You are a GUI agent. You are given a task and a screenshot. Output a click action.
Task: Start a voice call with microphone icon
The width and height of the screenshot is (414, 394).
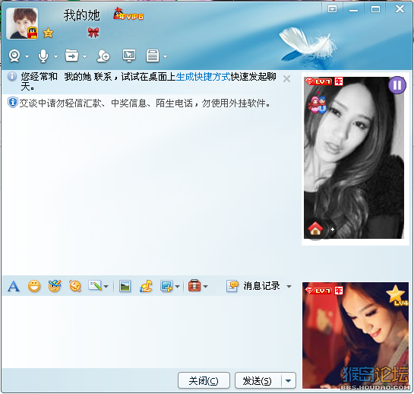pos(43,56)
